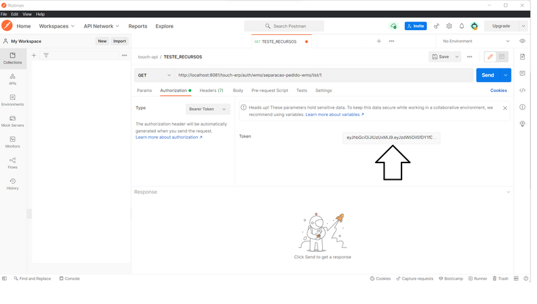Switch to the Tests tab
This screenshot has width=537, height=304.
pyautogui.click(x=301, y=91)
